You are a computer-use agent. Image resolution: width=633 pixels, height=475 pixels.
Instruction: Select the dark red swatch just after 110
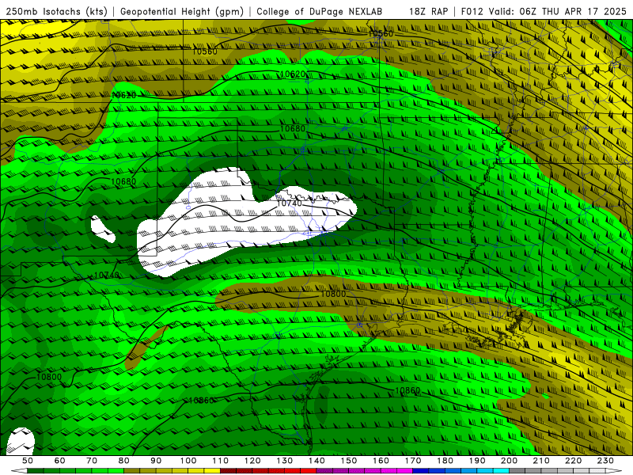(x=228, y=471)
